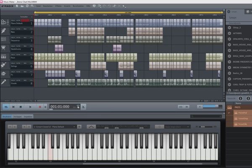Switch to the Keyboard tab
This screenshot has height=168, width=252.
tap(7, 117)
